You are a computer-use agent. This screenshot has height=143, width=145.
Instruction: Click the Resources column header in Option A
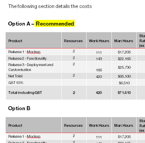73,41
